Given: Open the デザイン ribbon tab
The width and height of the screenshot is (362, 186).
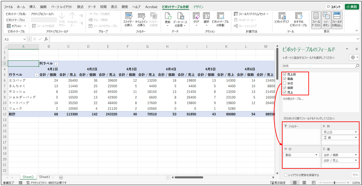Looking at the screenshot, I should point(198,7).
